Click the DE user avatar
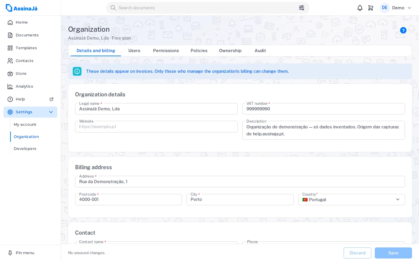 click(385, 8)
